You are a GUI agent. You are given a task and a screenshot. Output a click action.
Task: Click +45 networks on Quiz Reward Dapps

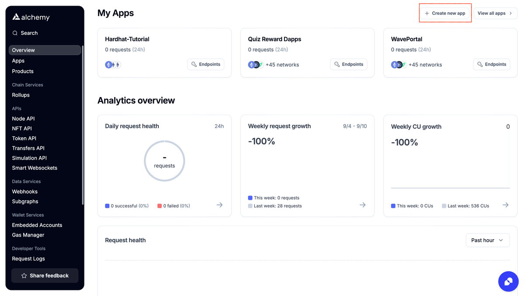point(282,65)
